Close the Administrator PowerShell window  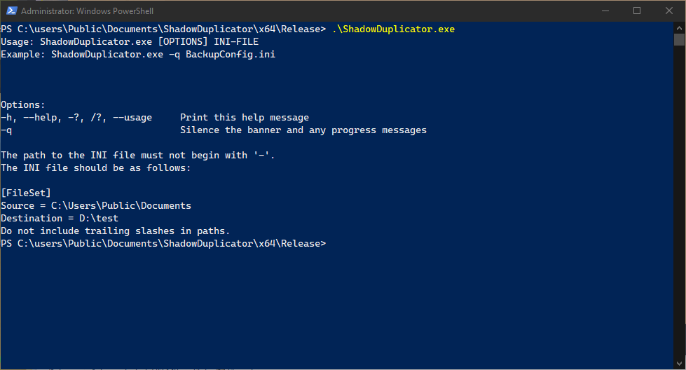click(669, 11)
